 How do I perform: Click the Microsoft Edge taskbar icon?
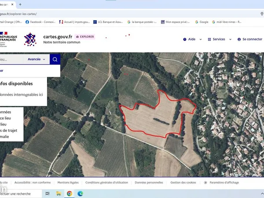[x=81, y=194]
